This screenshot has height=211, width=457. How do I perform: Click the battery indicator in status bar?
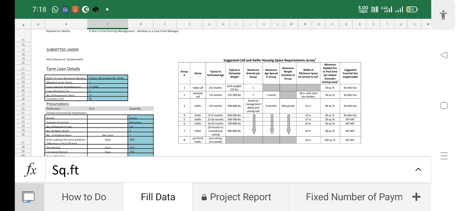coord(412,9)
